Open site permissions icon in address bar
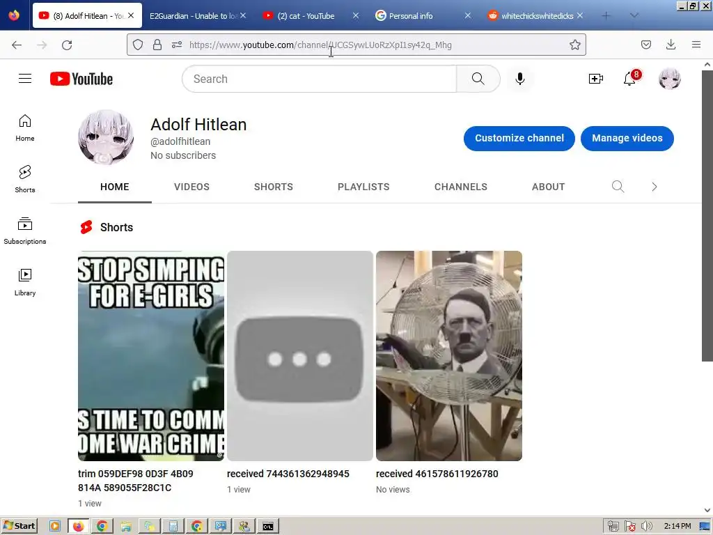 pos(177,45)
